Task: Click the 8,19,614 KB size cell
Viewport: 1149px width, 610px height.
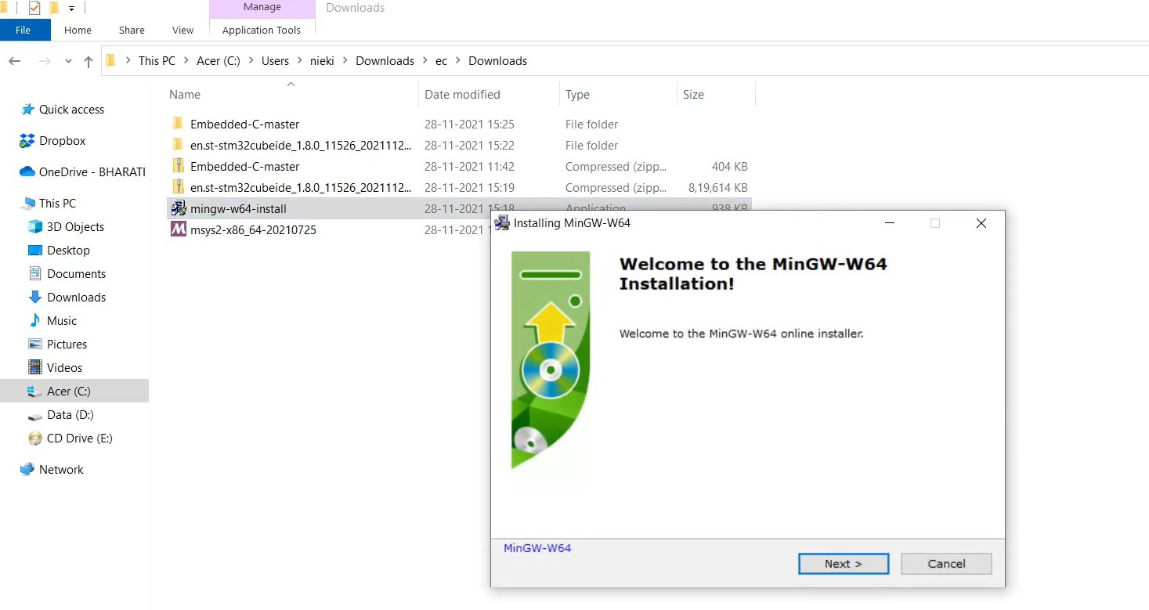Action: tap(717, 188)
